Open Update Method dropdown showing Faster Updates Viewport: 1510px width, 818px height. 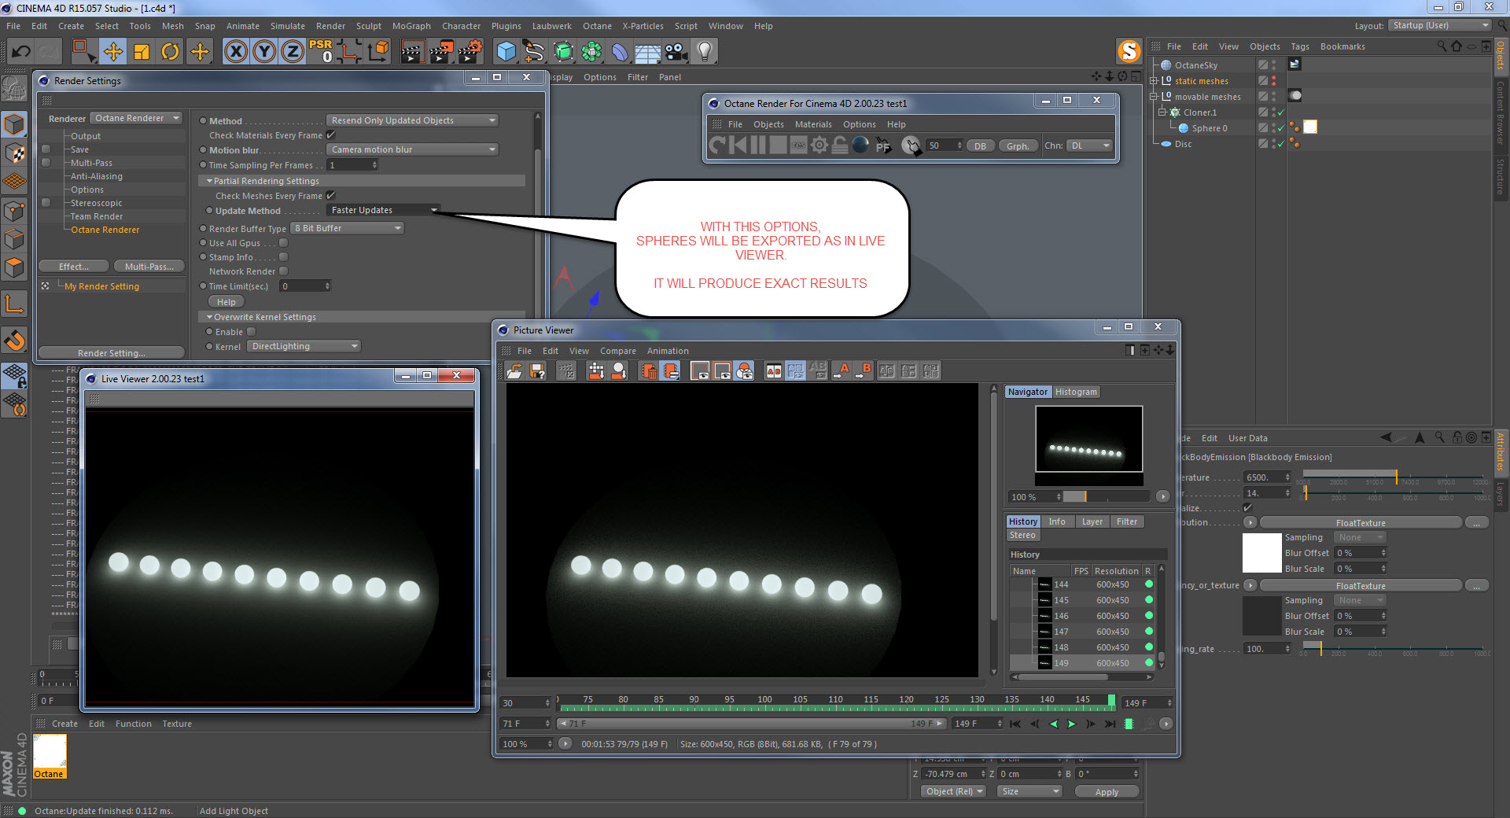[383, 210]
